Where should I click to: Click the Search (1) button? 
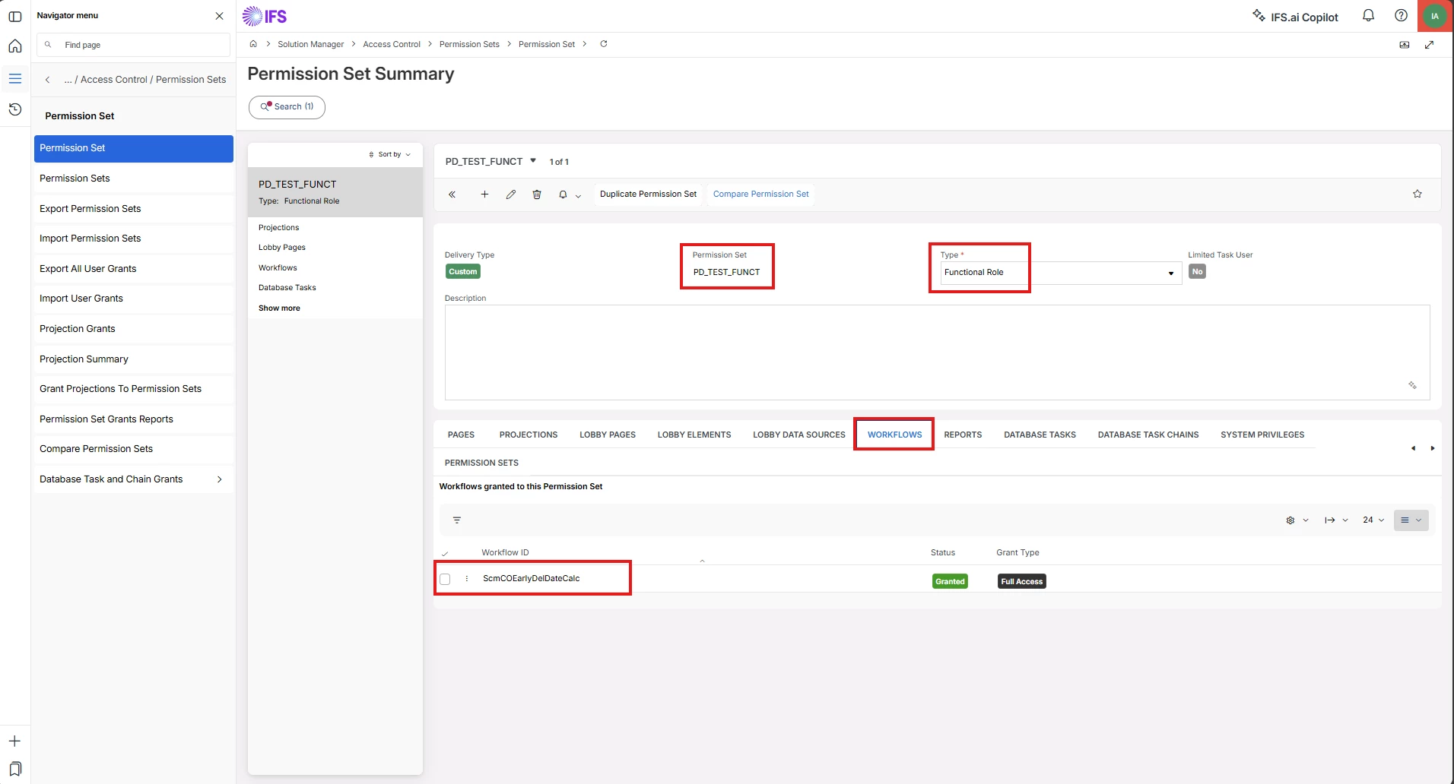(287, 107)
